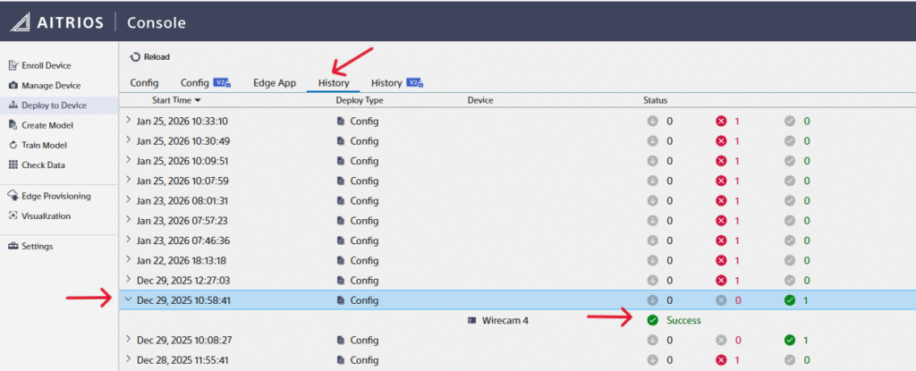Click the green Success check icon

[652, 320]
